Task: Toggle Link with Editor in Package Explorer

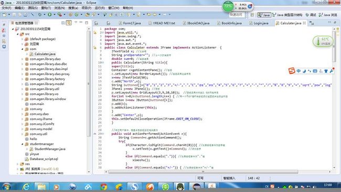Action: 69,23
